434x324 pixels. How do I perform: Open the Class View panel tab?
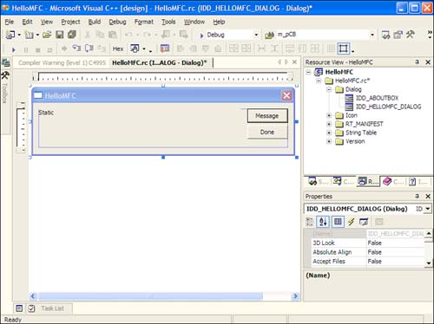point(344,181)
